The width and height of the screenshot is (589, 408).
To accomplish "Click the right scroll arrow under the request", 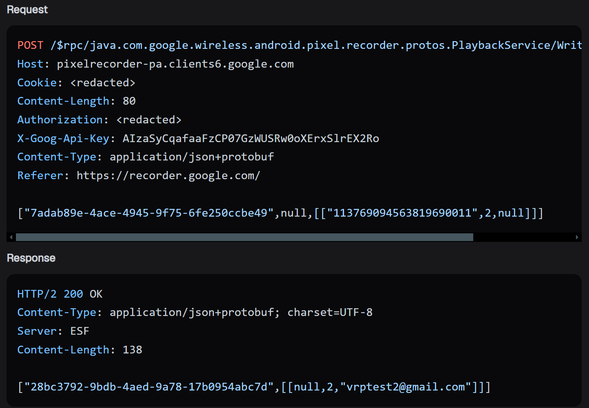I will (x=577, y=237).
